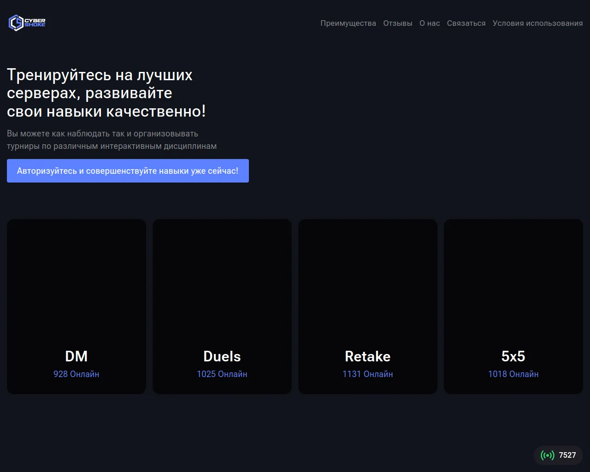Image resolution: width=590 pixels, height=472 pixels.
Task: Click the 7527 total online counter
Action: (x=567, y=455)
